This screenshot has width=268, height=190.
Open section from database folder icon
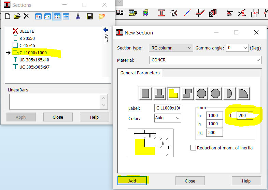coord(17,16)
